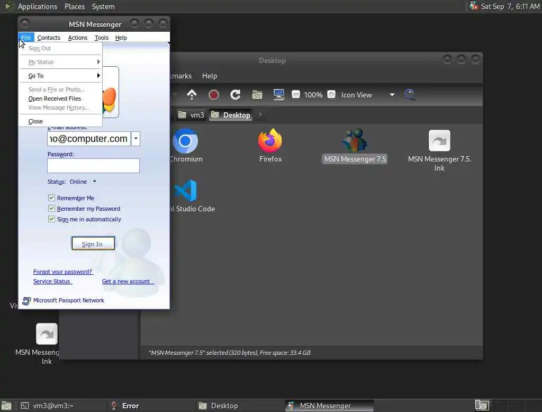This screenshot has height=412, width=542.
Task: Click the Computer icon in toolbar
Action: (278, 94)
